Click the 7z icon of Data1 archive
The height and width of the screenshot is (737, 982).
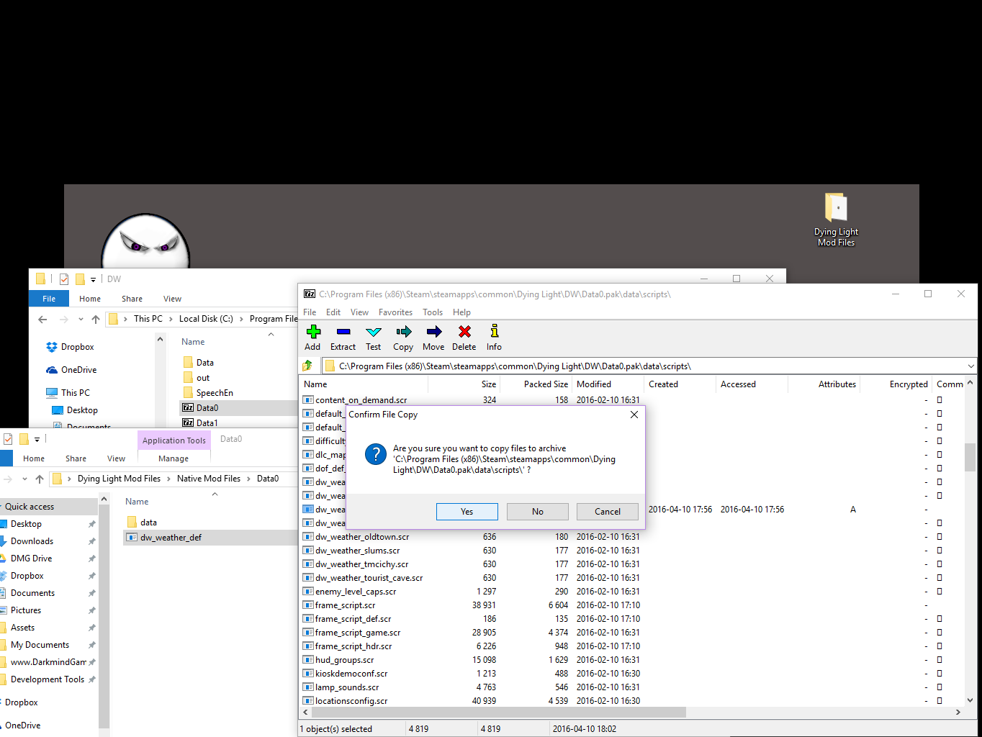coord(188,423)
